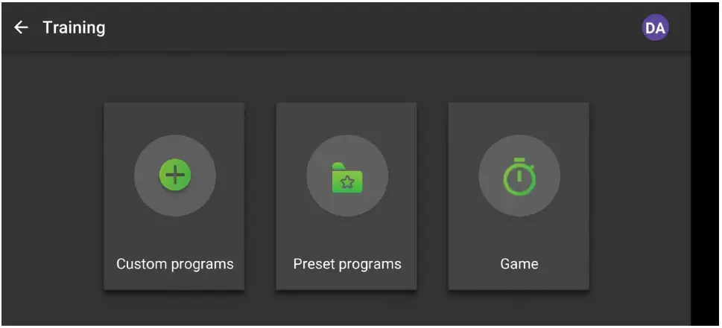Click the black strip beside the app
The image size is (722, 328).
(706, 164)
